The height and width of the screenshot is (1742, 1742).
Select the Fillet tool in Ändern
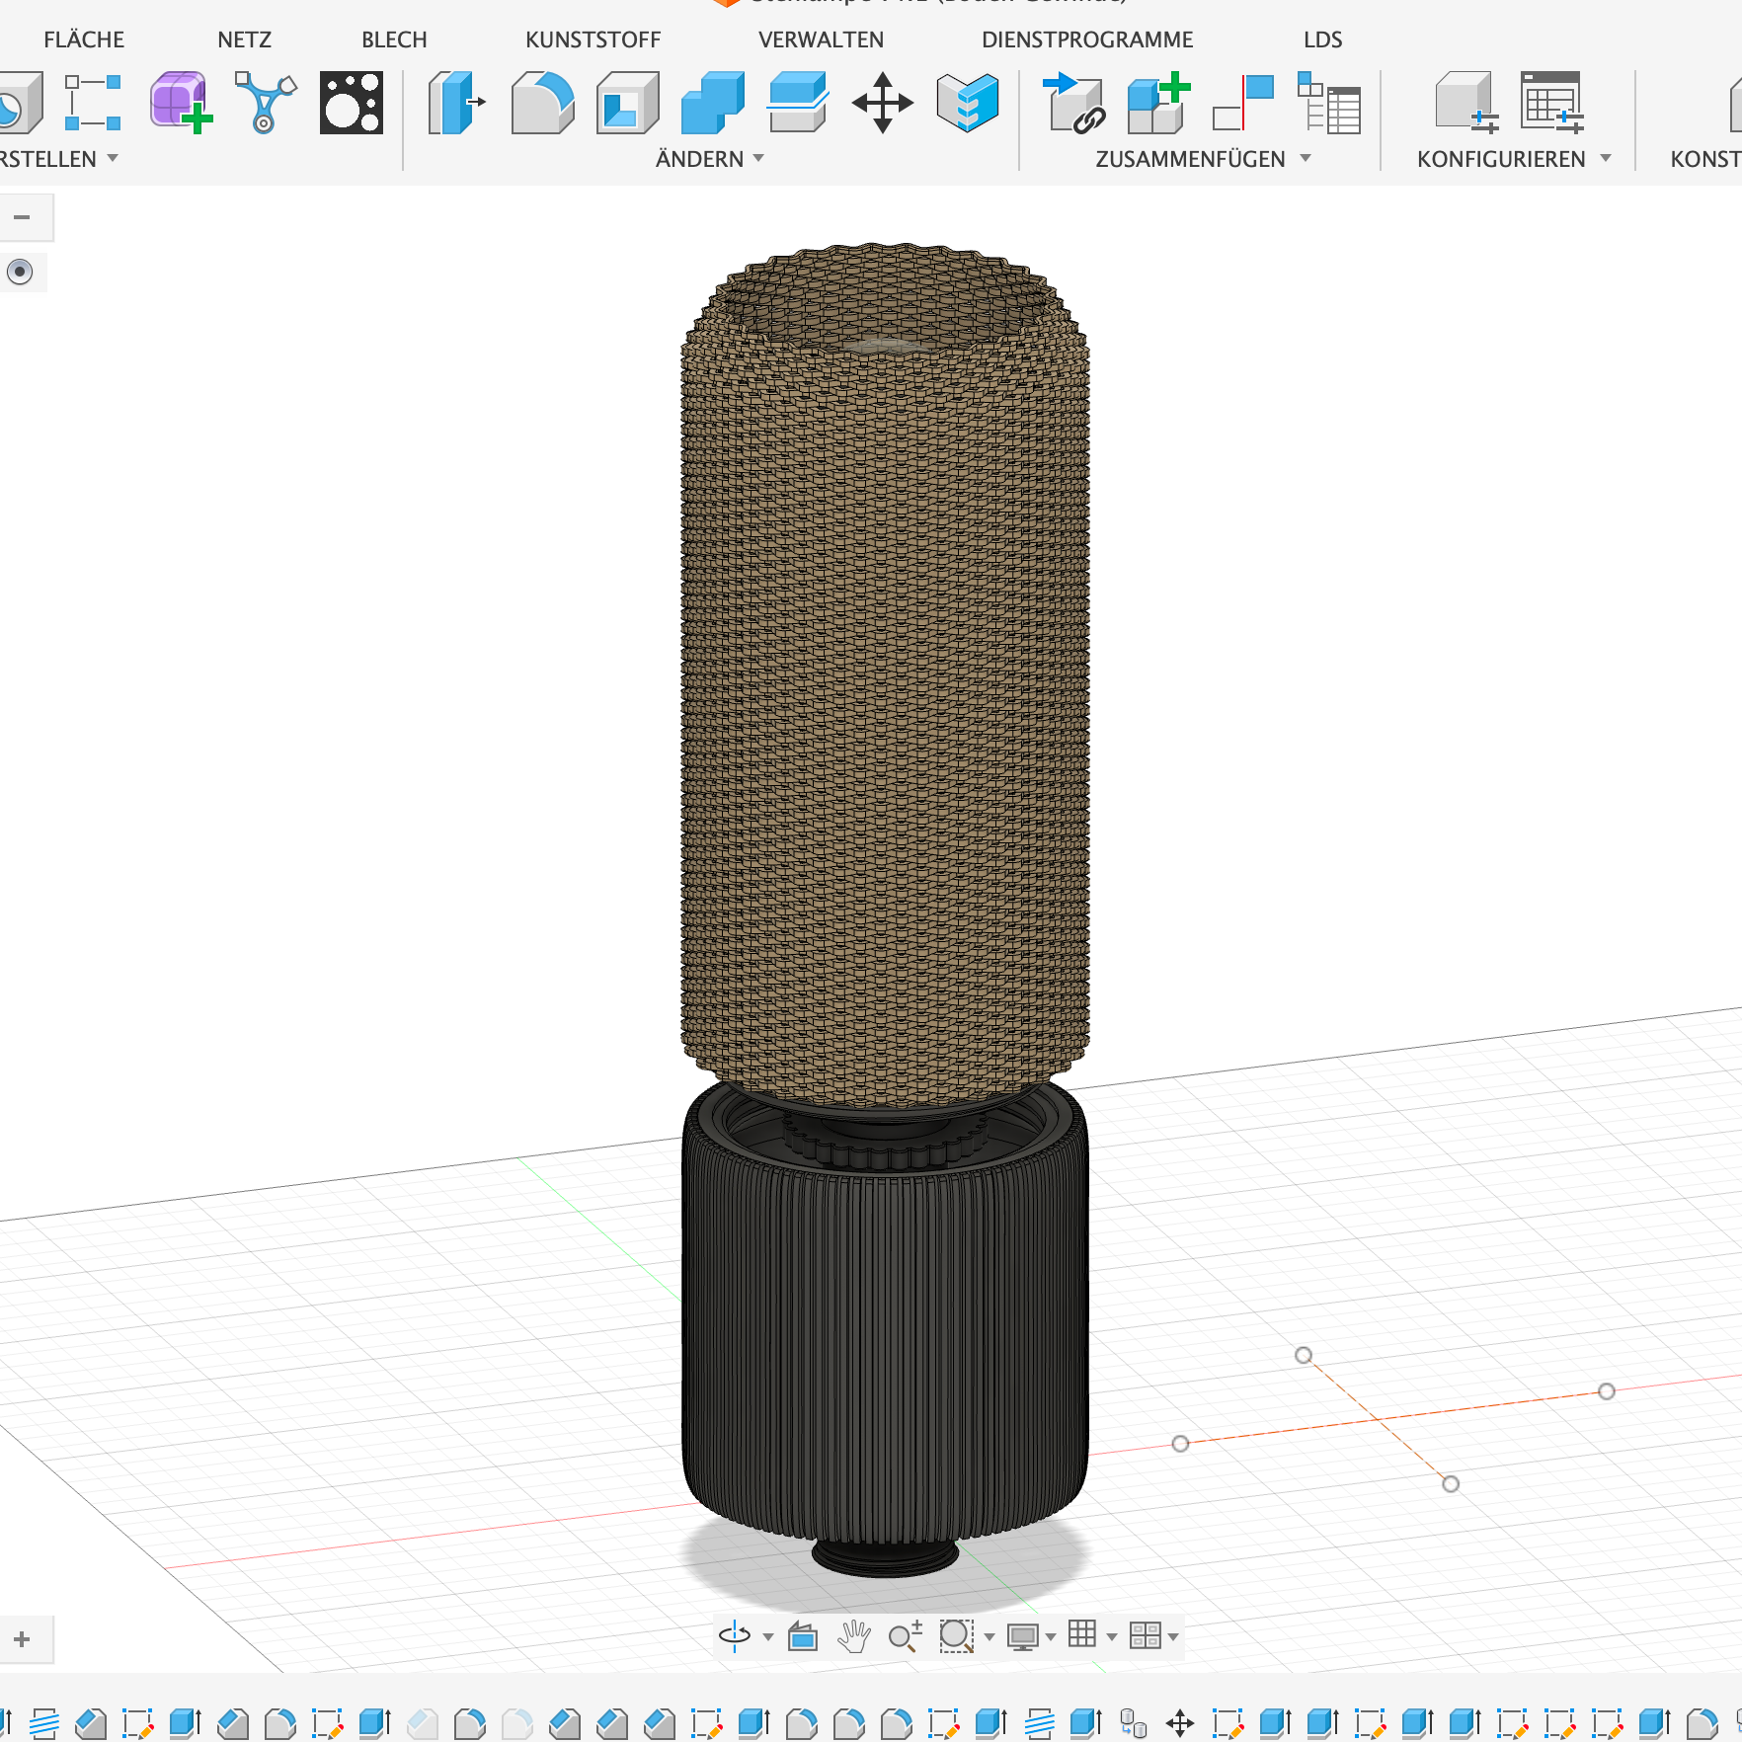[x=542, y=103]
